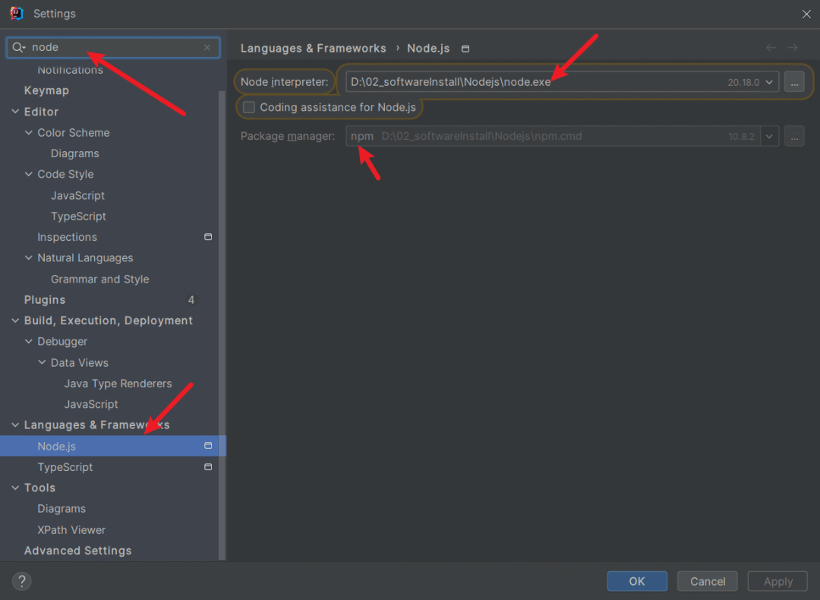The height and width of the screenshot is (600, 820).
Task: Click OK to confirm settings
Action: coord(637,581)
